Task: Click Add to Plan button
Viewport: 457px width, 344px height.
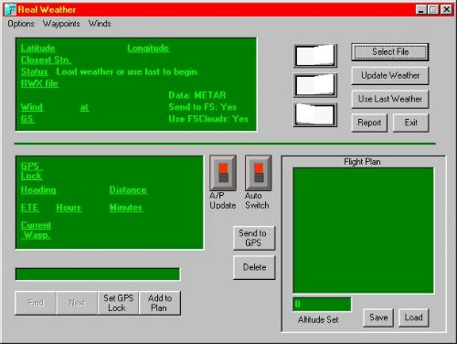Action: (x=160, y=303)
